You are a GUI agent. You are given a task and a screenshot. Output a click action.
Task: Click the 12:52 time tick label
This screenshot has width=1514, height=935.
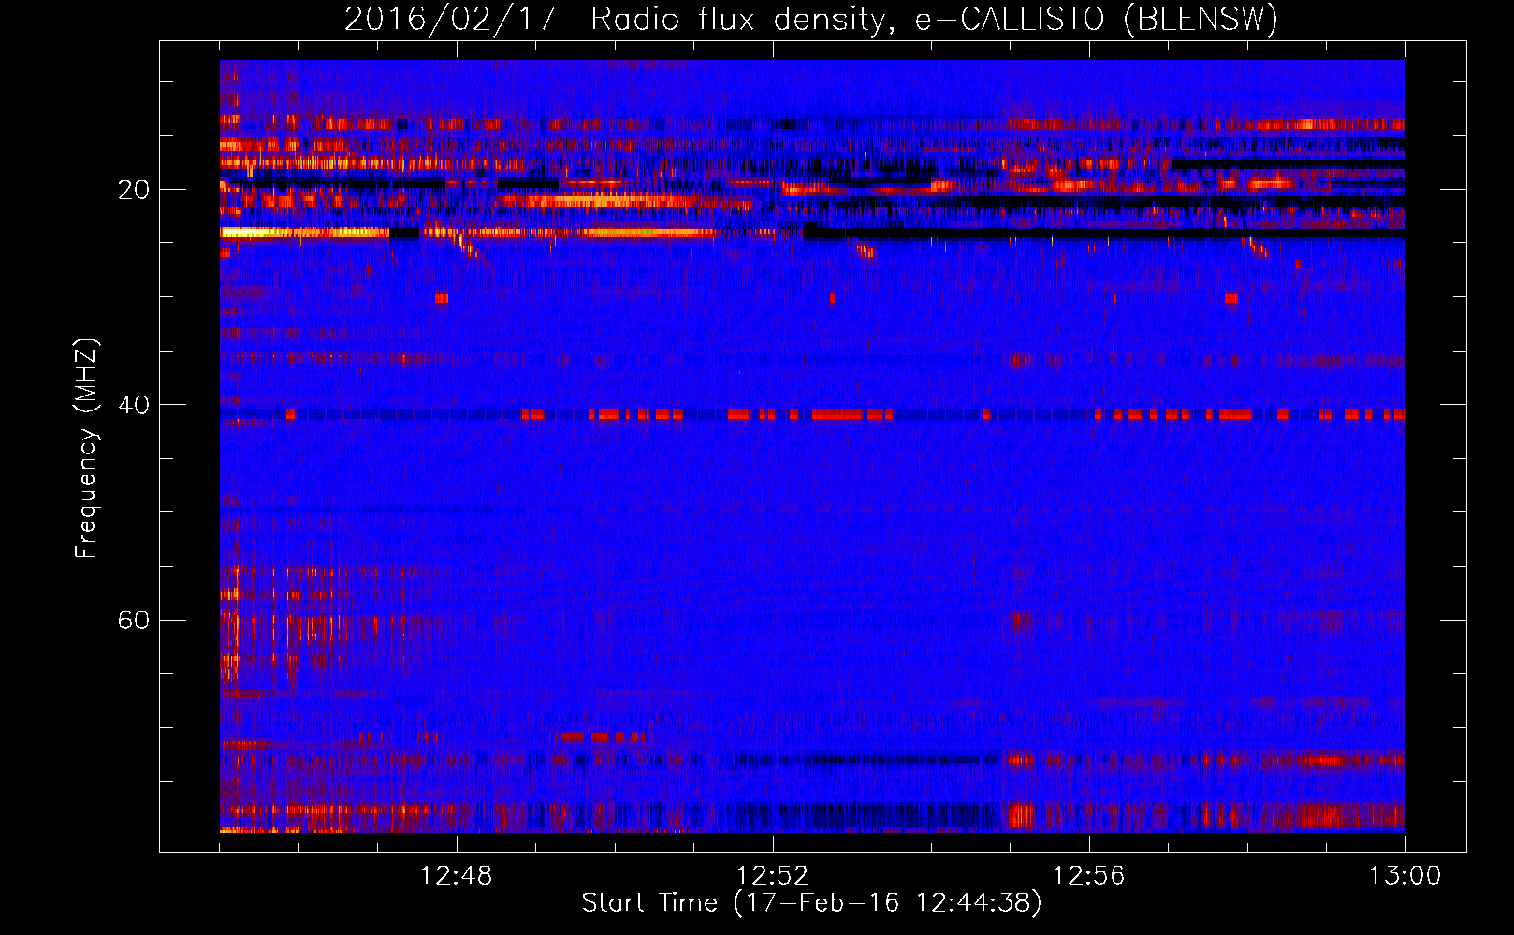click(x=773, y=876)
